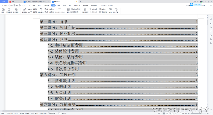Click the print preview icon
This screenshot has width=213, height=115.
[x=20, y=5]
